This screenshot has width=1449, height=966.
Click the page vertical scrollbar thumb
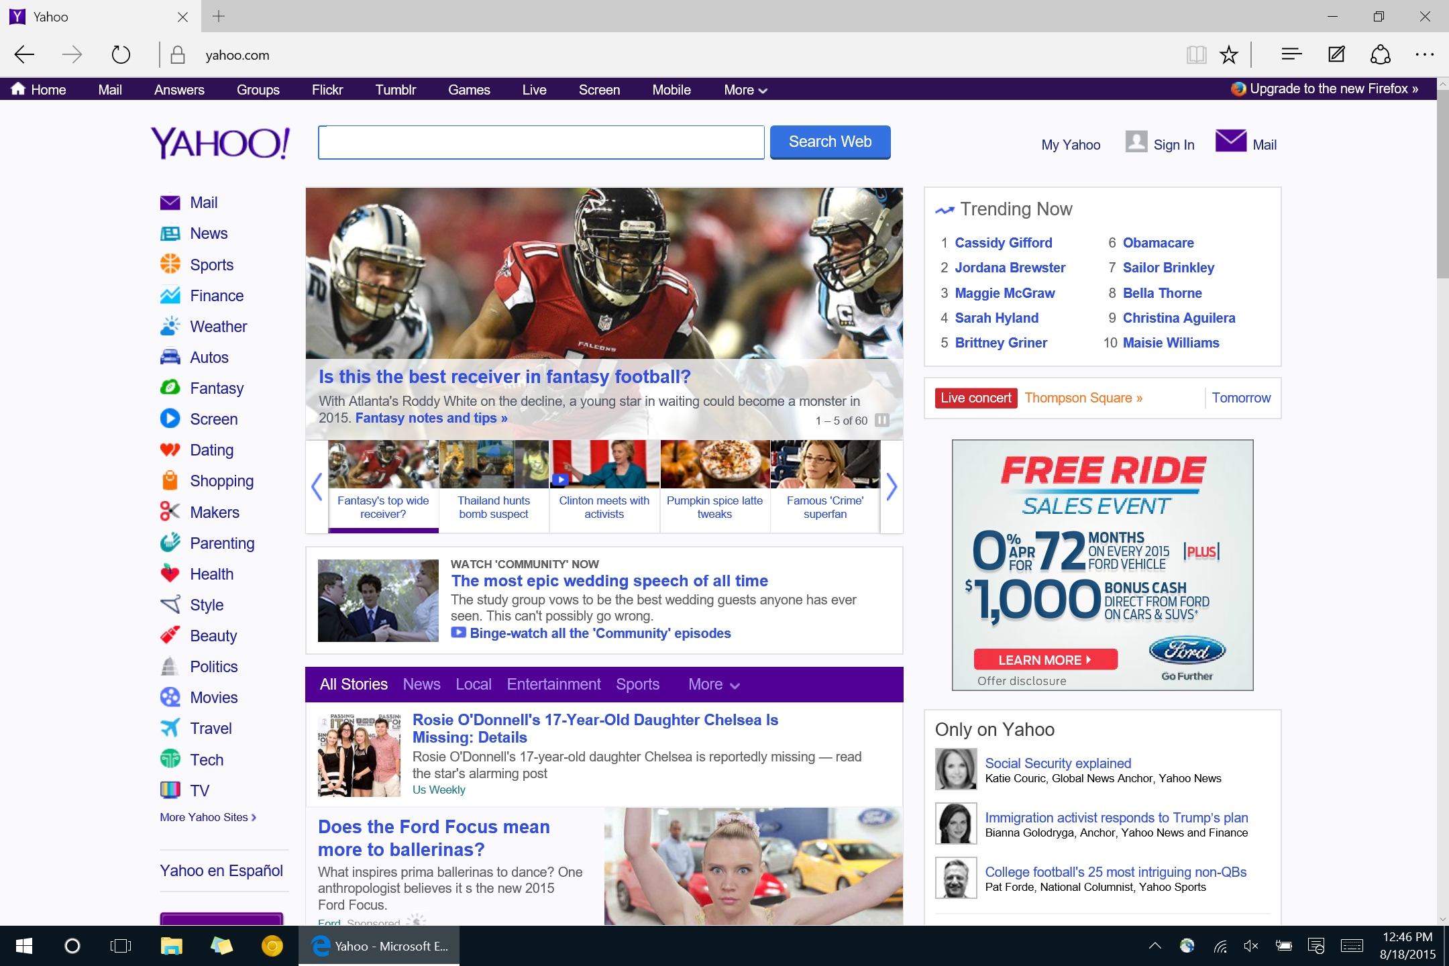coord(1442,184)
